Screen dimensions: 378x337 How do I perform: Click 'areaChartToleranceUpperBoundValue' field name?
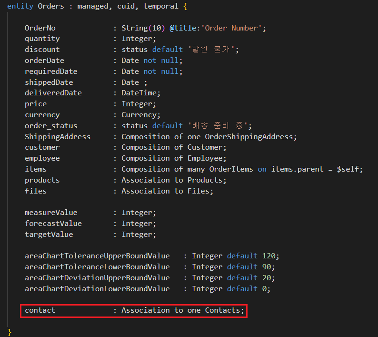[x=97, y=256]
